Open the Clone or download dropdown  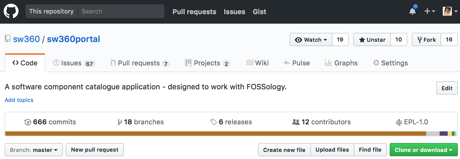pos(424,150)
